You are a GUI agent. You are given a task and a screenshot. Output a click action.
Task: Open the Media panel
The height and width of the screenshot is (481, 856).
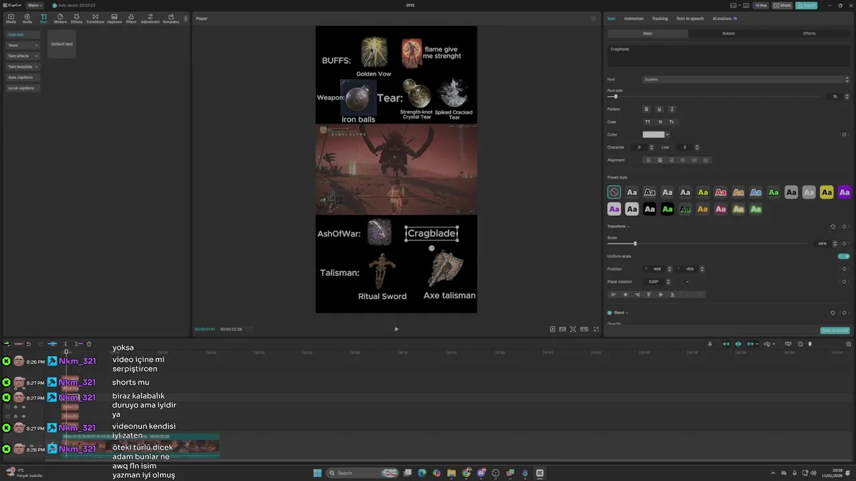click(x=11, y=18)
